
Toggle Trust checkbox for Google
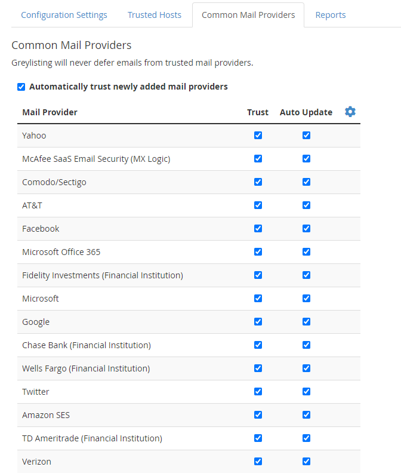pyautogui.click(x=258, y=321)
